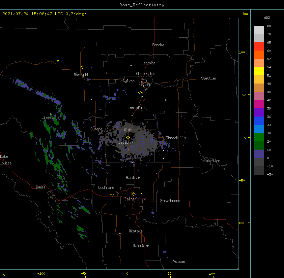Click the km unit label at top right

245,14
